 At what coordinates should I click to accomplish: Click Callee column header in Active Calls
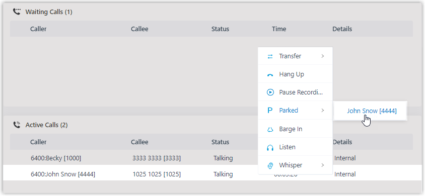(x=139, y=142)
